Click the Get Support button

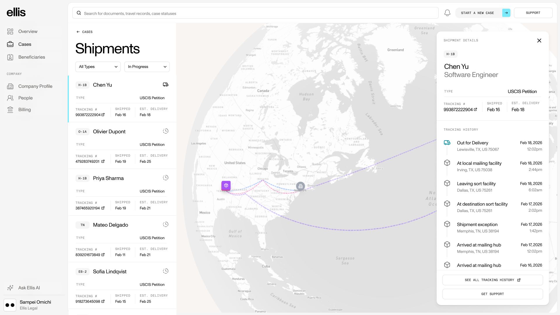(x=492, y=294)
